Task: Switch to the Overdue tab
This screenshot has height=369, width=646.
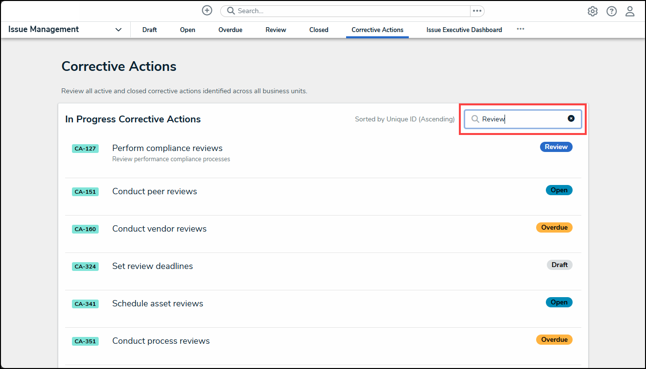Action: pos(230,30)
